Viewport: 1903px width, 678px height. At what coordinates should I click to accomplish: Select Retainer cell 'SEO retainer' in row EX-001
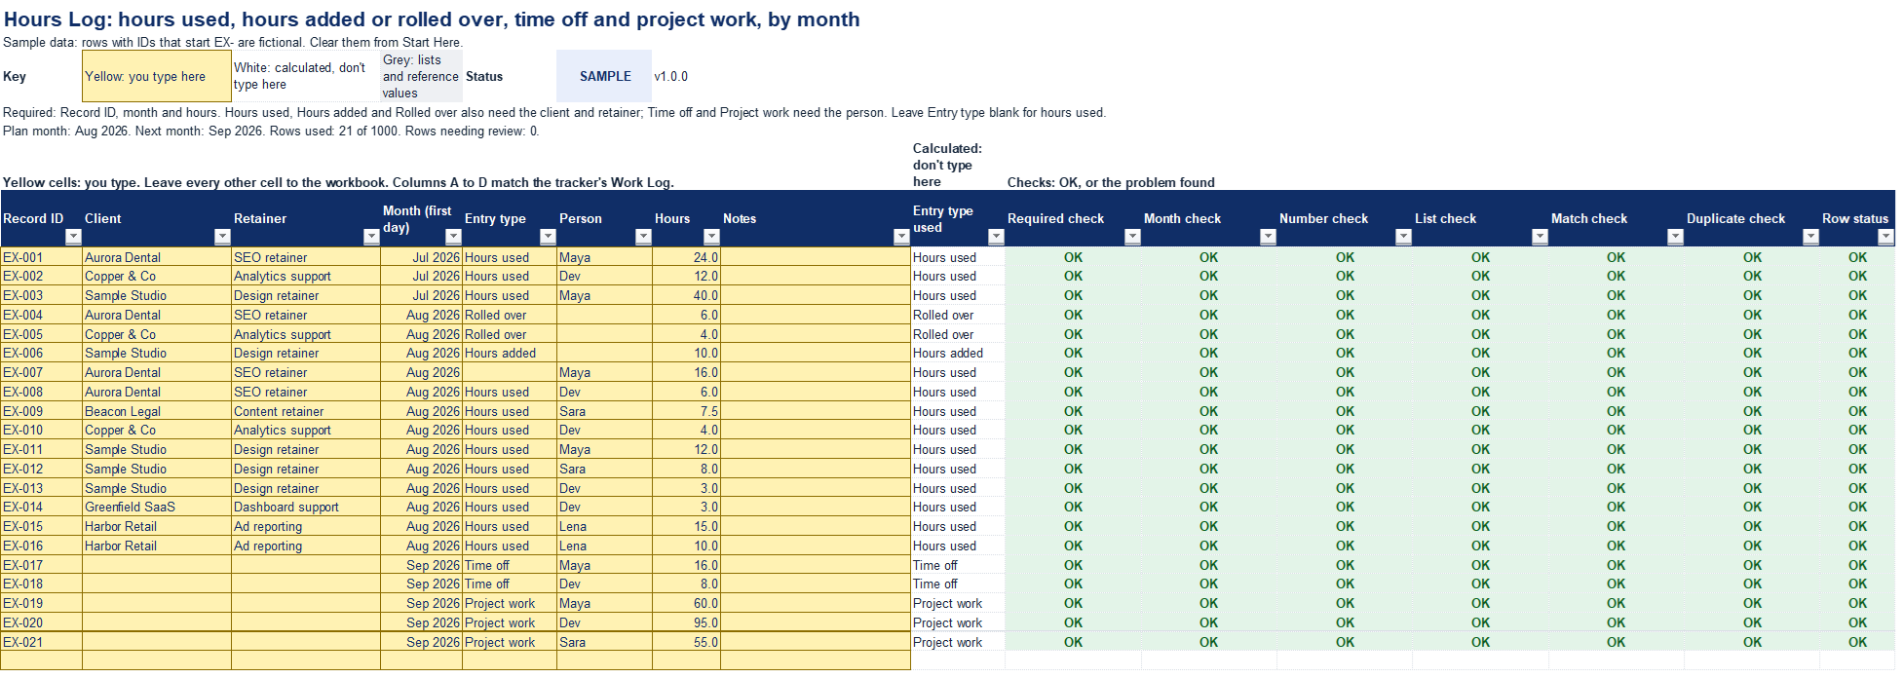tap(306, 257)
